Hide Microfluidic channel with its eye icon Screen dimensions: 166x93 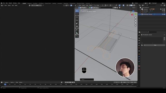point(163,14)
